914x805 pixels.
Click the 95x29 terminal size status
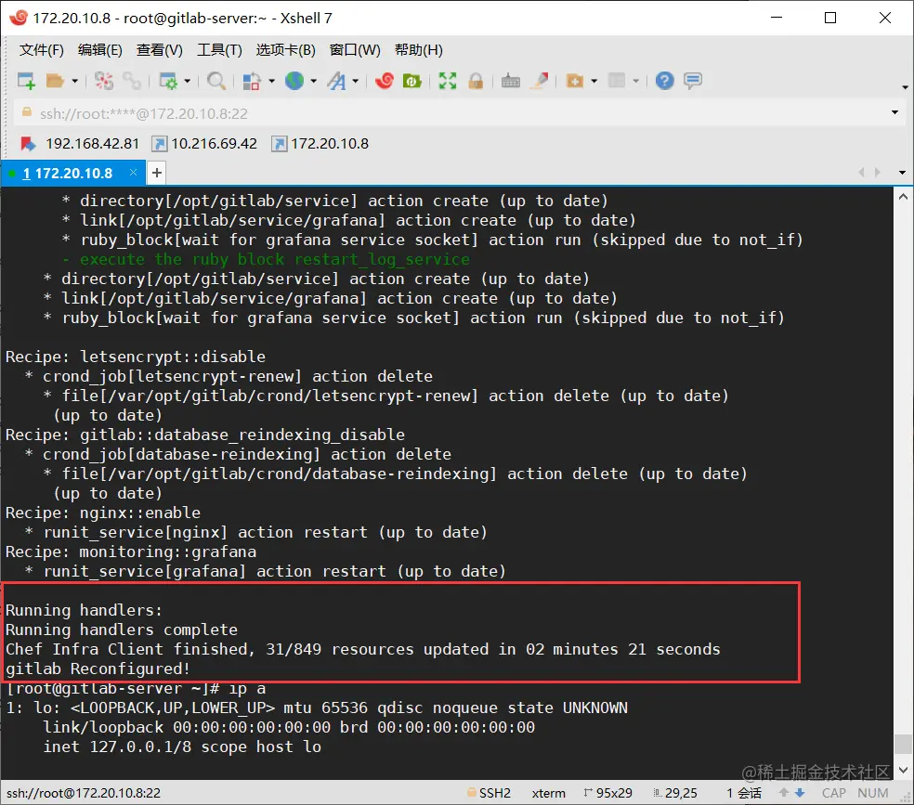tap(608, 793)
